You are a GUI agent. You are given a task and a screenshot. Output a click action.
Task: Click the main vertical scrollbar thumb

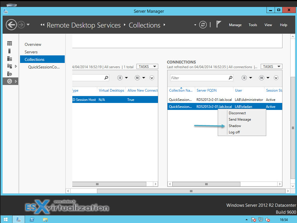click(x=293, y=128)
